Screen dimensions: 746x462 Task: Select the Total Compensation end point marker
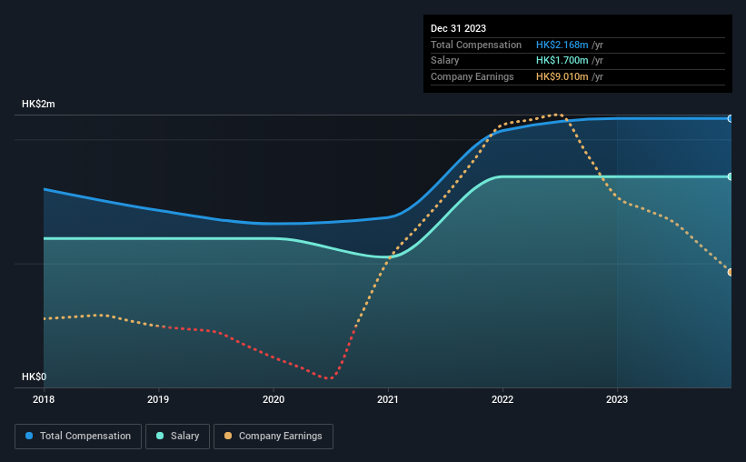coord(731,118)
